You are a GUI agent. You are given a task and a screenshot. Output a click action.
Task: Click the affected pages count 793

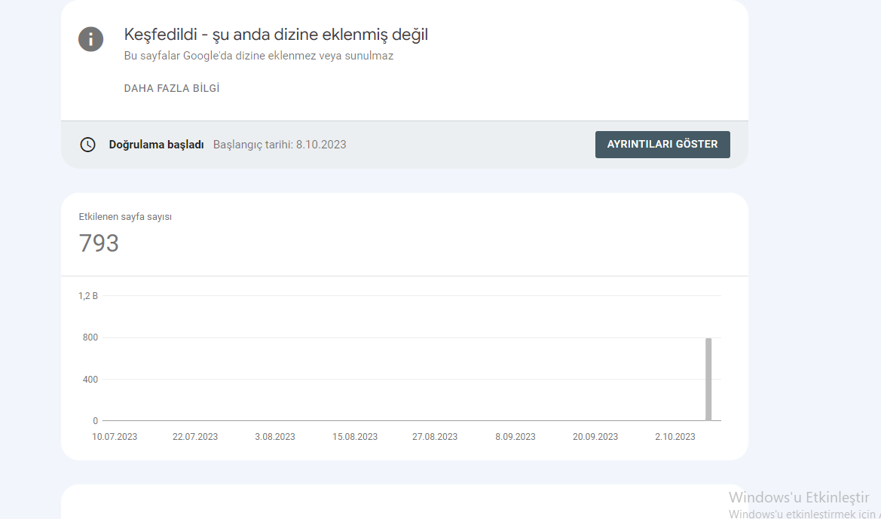[99, 243]
